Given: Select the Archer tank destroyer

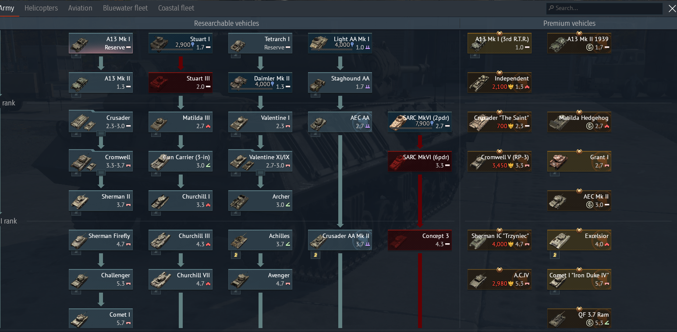Looking at the screenshot, I should [x=260, y=201].
